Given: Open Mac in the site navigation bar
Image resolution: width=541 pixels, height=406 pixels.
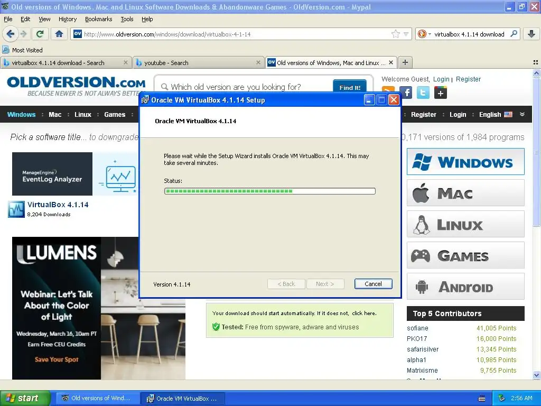Looking at the screenshot, I should point(55,114).
